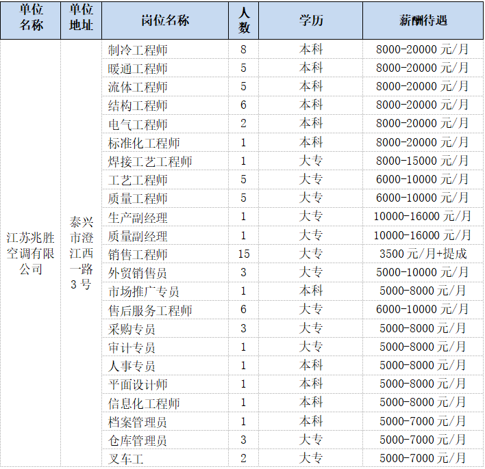Image resolution: width=485 pixels, height=469 pixels.
Task: Click the 江苏兆胜空调有限公司 cell
Action: [31, 253]
